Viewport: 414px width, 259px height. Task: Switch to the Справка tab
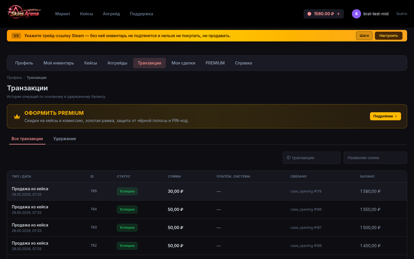tap(244, 63)
